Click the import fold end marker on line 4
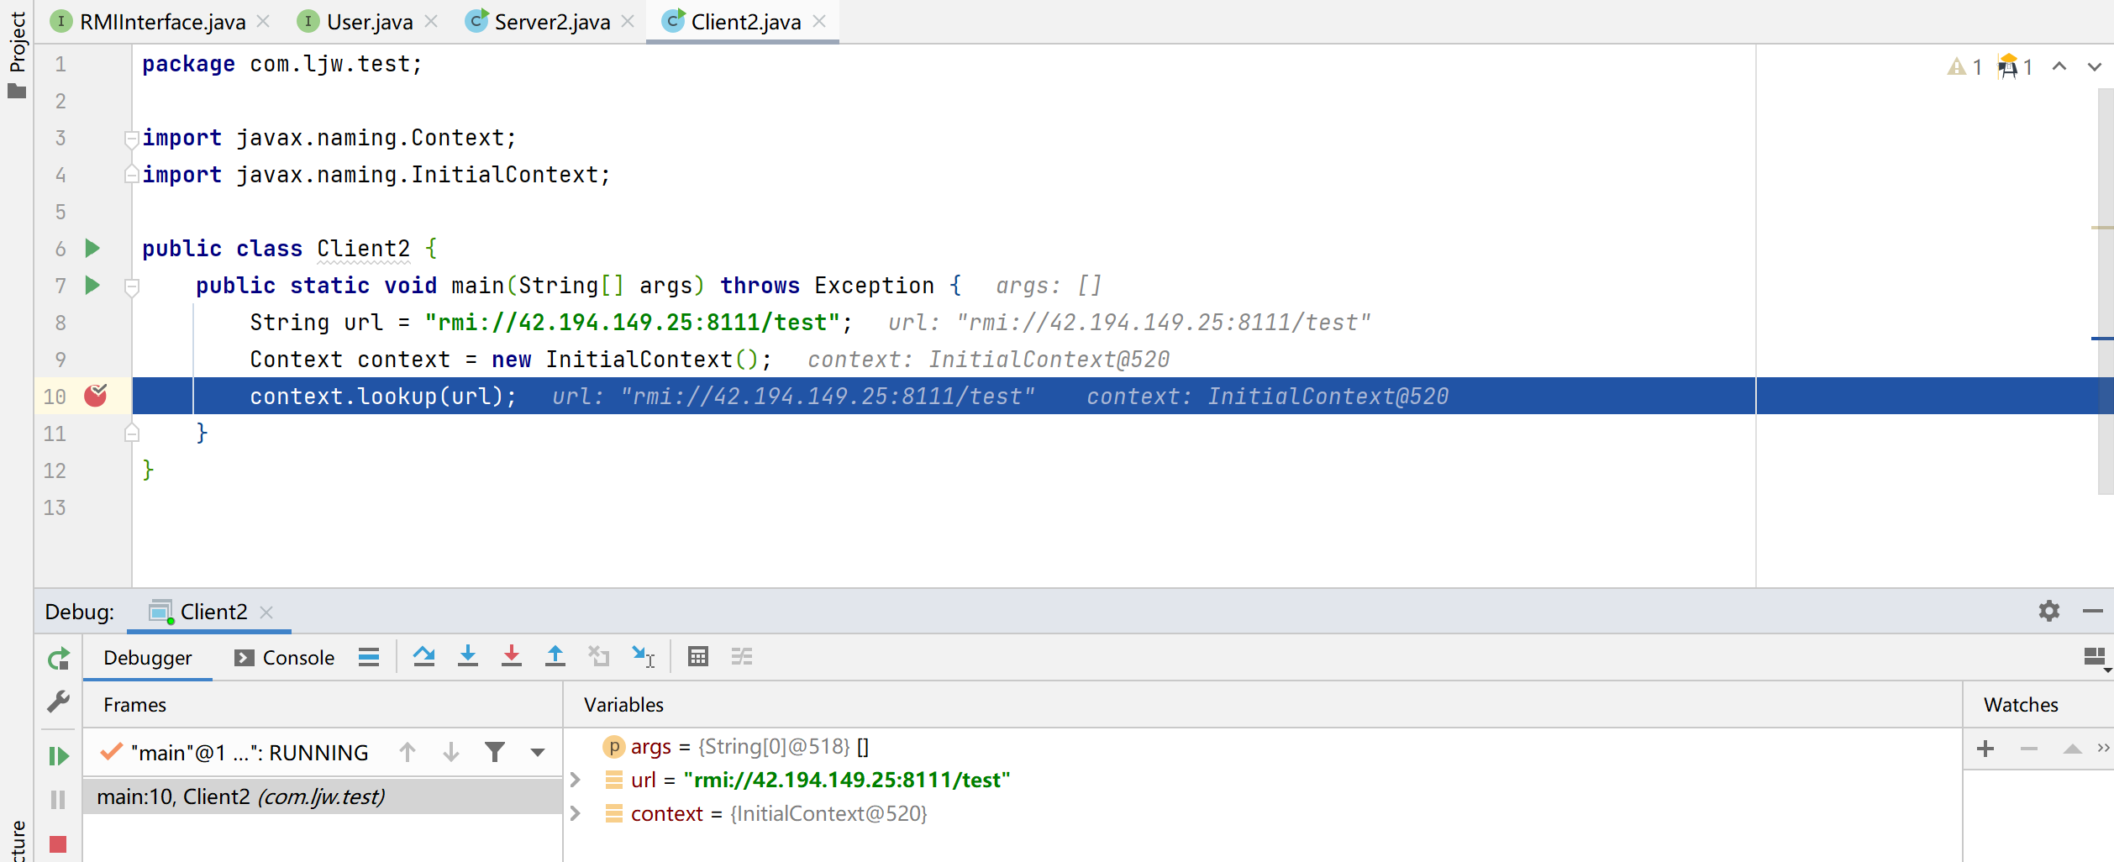Screen dimensions: 2114x862 tap(132, 174)
